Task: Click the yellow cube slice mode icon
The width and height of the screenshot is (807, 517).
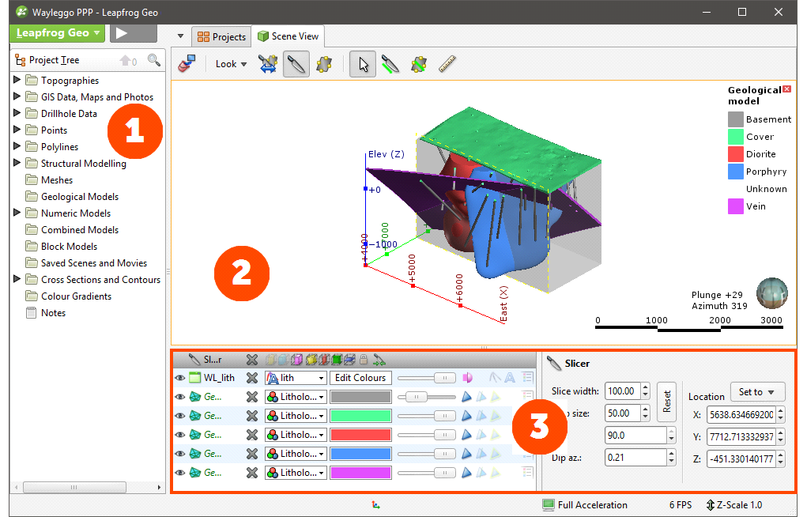Action: tap(311, 360)
